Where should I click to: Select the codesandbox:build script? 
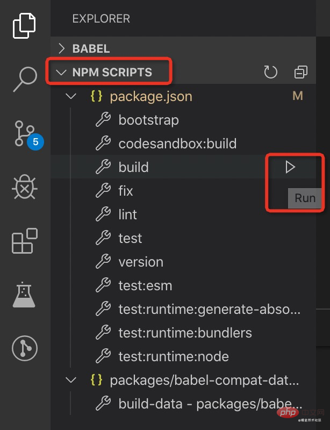[x=177, y=144]
